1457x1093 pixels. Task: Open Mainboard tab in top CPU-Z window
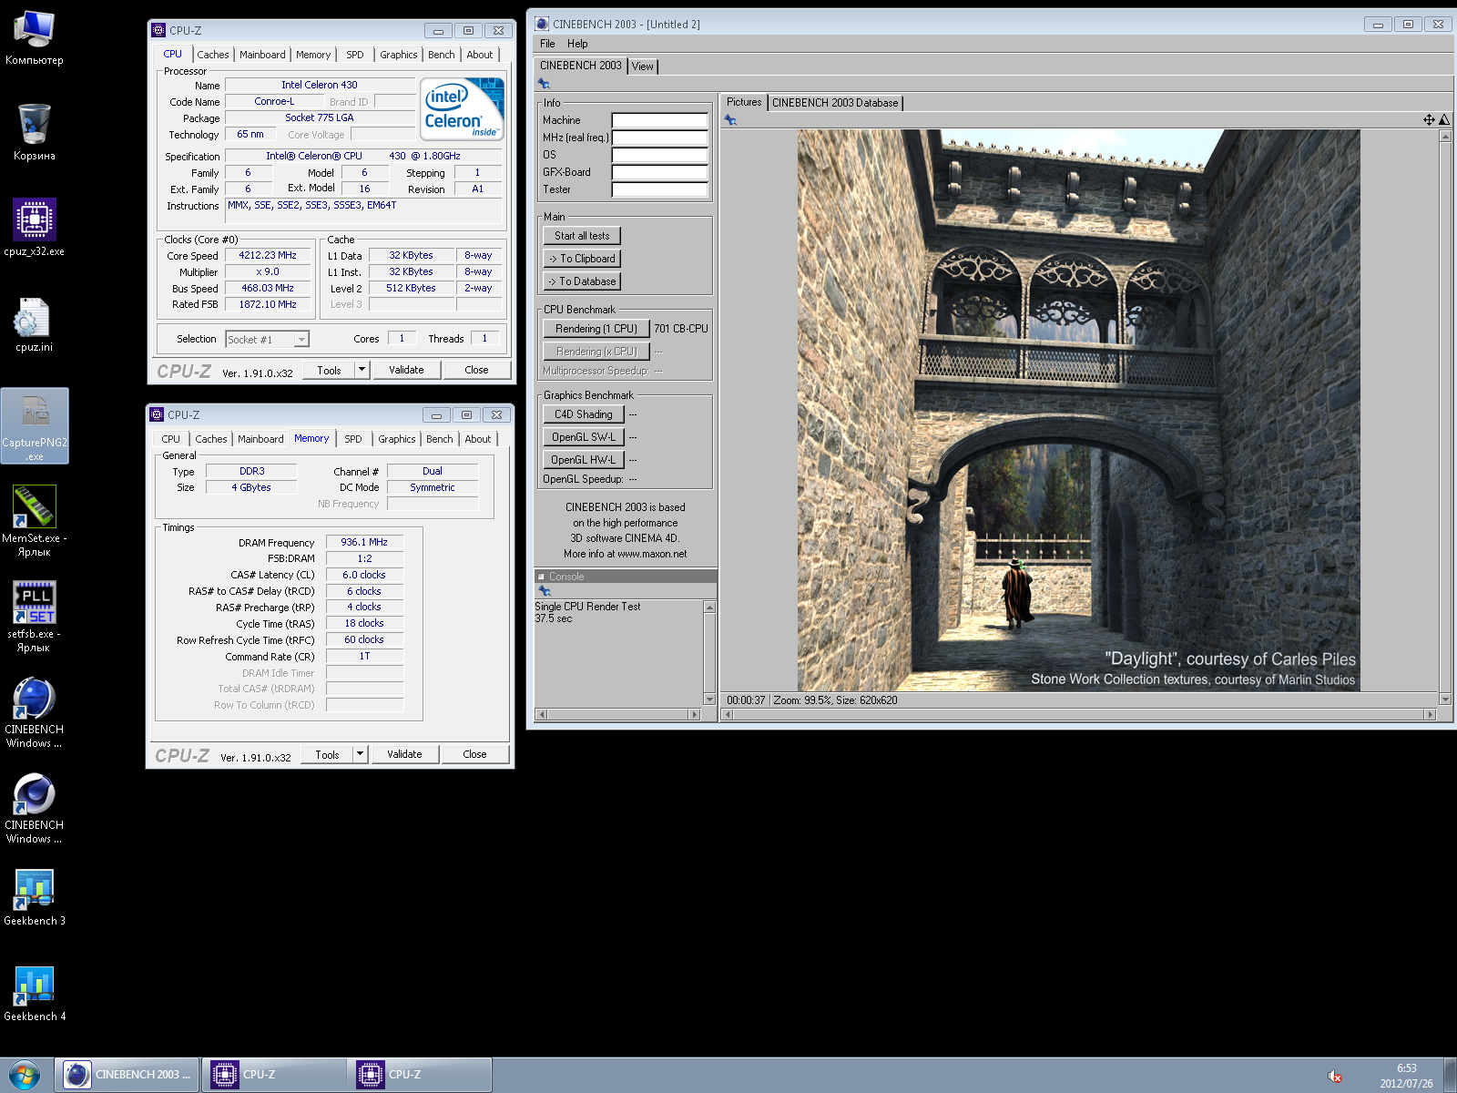point(262,55)
